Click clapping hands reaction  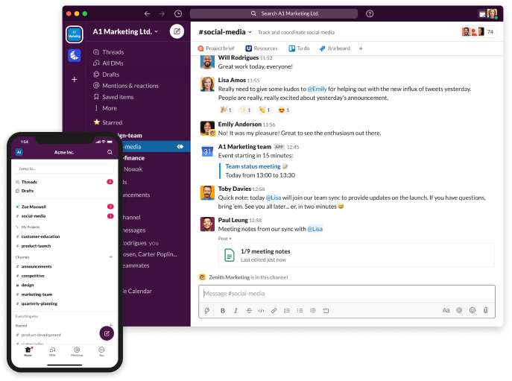click(x=265, y=110)
